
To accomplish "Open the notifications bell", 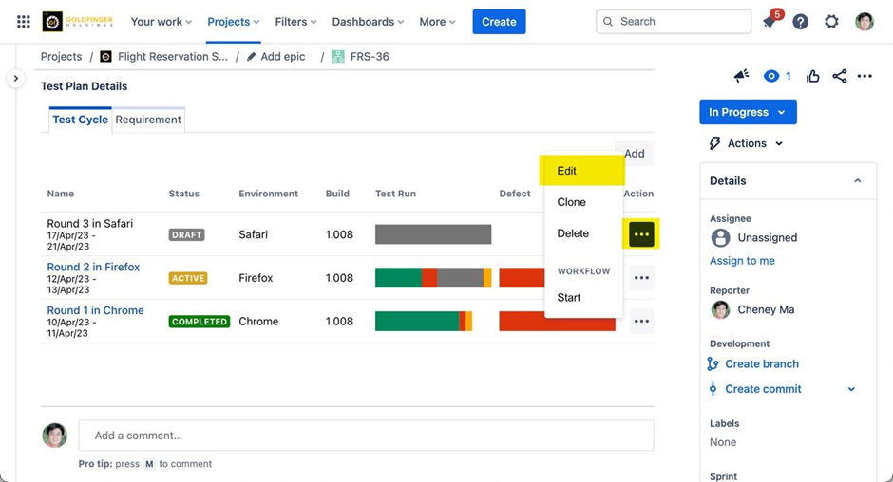I will point(769,22).
